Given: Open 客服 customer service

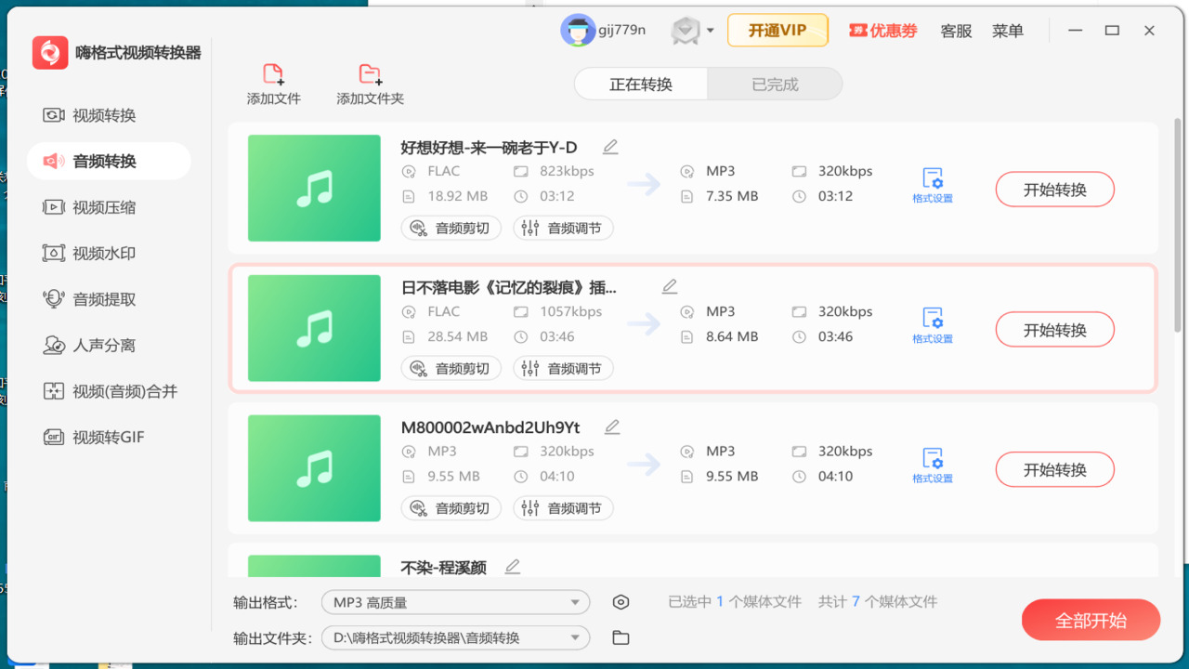Looking at the screenshot, I should pyautogui.click(x=955, y=30).
